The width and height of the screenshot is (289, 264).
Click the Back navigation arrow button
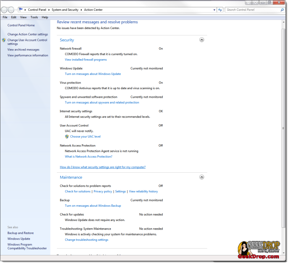click(4, 10)
